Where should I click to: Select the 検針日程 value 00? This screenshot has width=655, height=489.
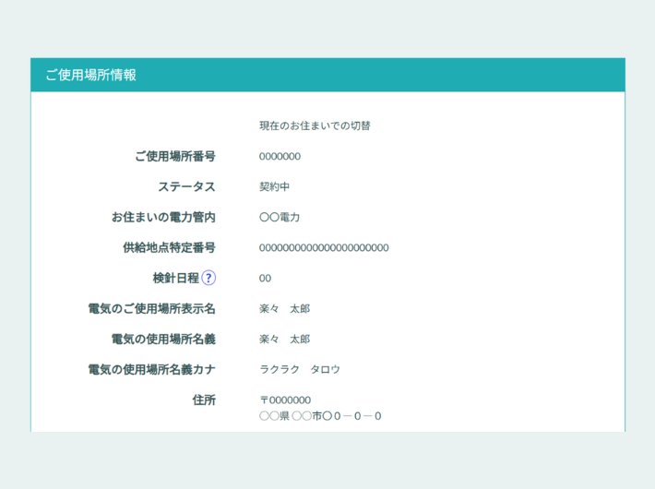pos(266,279)
